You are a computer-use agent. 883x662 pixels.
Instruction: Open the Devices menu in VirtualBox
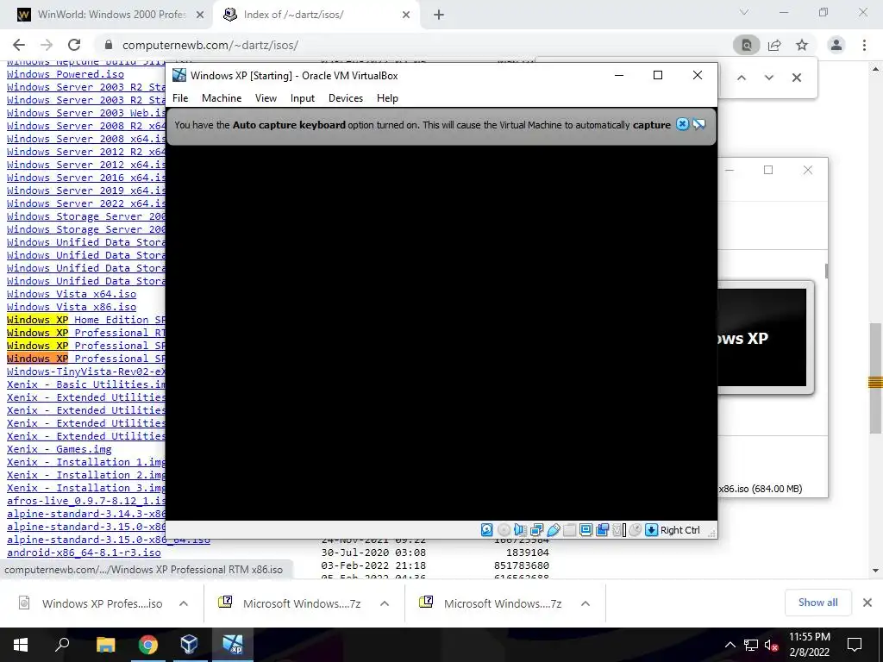[346, 98]
